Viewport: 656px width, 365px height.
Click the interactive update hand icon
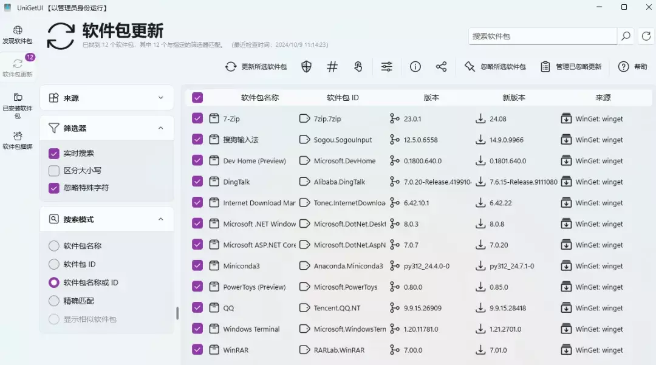pos(358,66)
